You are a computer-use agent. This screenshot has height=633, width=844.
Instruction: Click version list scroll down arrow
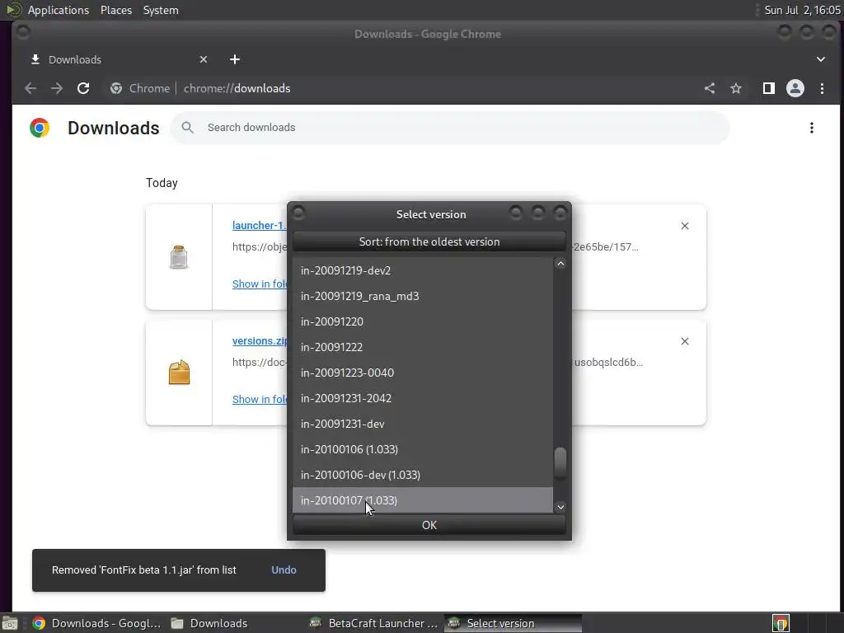click(560, 507)
